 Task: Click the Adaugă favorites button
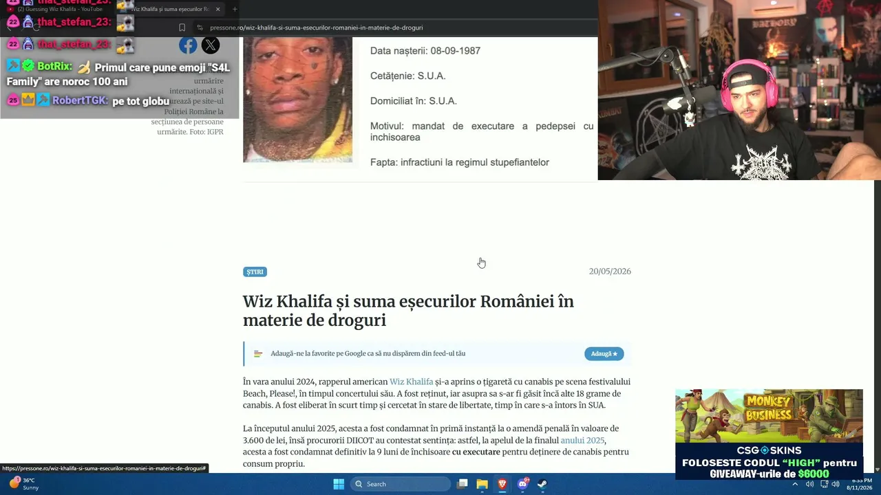pos(604,353)
